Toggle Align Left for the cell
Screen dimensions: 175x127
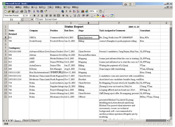coord(47,16)
